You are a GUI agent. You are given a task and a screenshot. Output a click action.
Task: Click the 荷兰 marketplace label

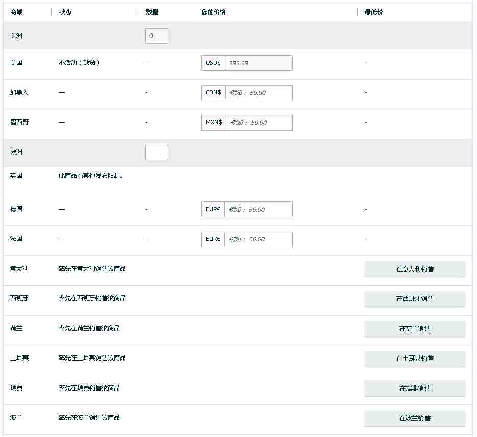pyautogui.click(x=16, y=328)
